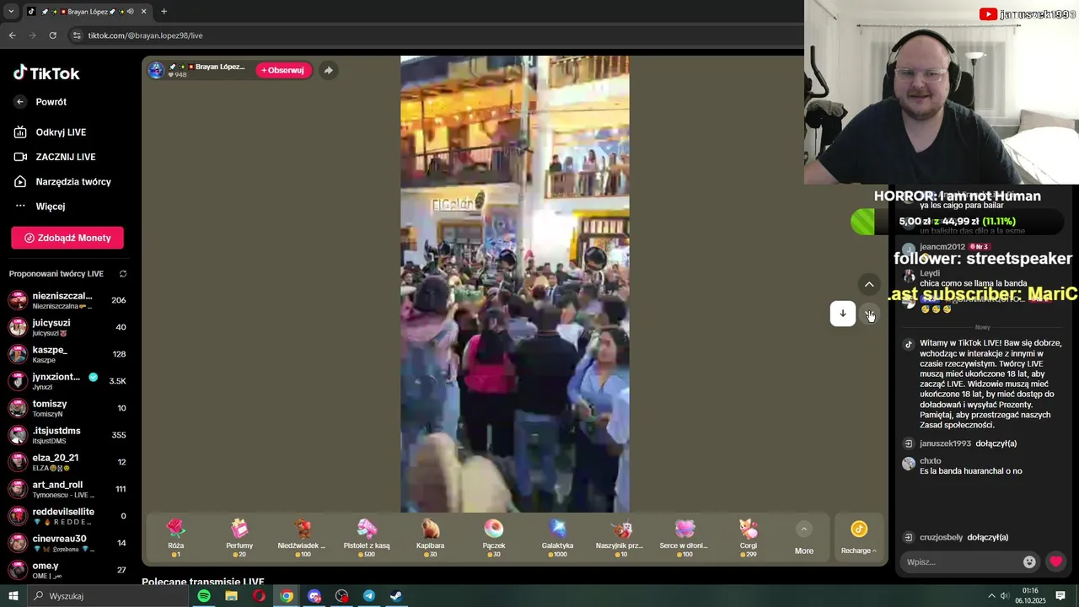Open the emoji picker in chat box
The image size is (1079, 607).
[x=1029, y=561]
